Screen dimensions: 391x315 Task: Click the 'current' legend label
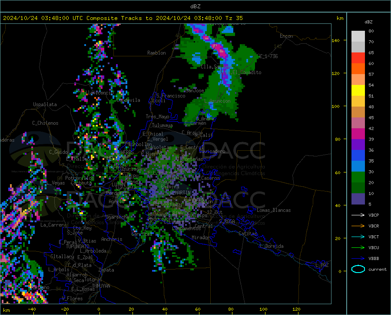click(378, 269)
